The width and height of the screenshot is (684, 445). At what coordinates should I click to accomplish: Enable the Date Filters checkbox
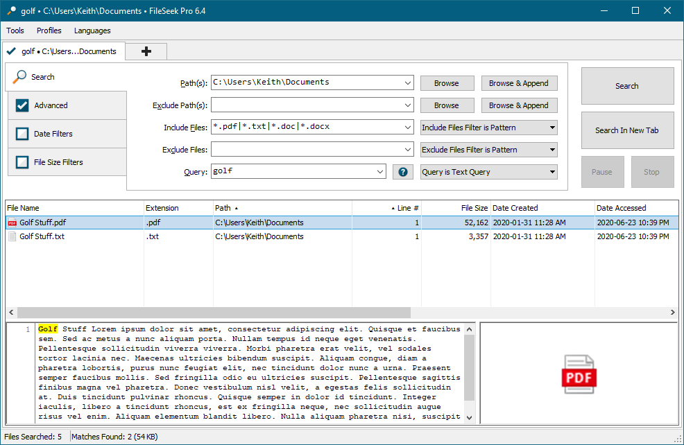pyautogui.click(x=22, y=134)
